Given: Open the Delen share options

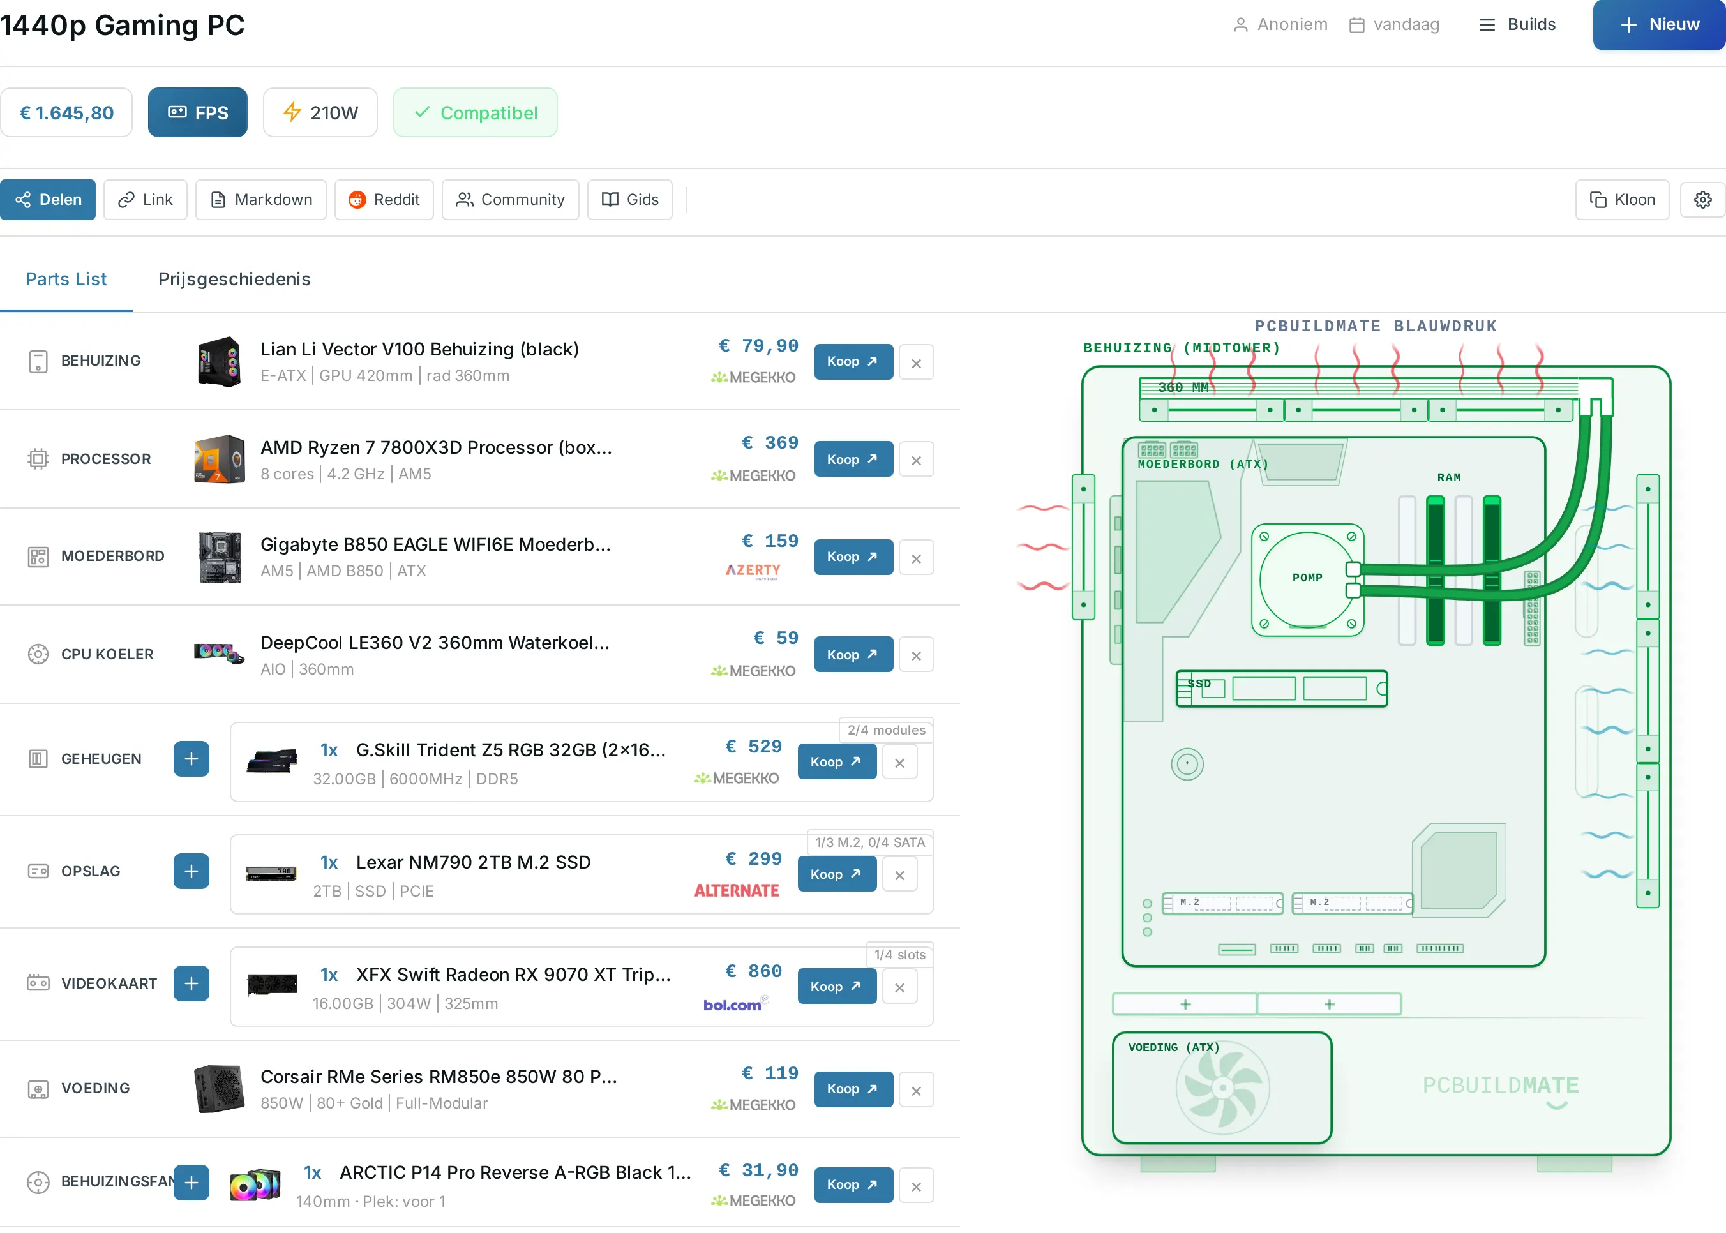Looking at the screenshot, I should (x=48, y=200).
